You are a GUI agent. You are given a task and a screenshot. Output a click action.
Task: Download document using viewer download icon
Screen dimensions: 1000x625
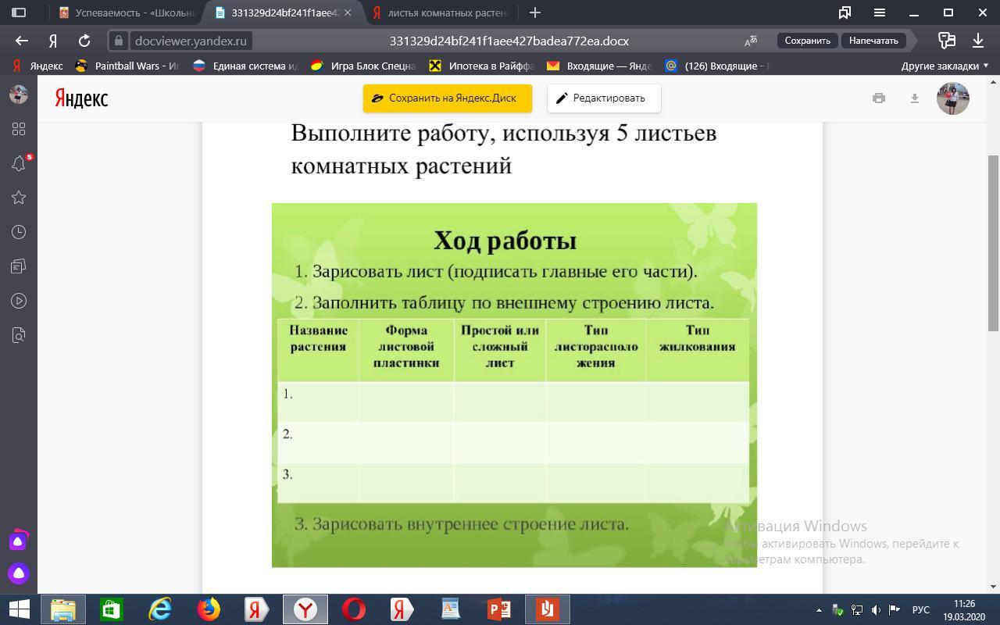[x=914, y=98]
